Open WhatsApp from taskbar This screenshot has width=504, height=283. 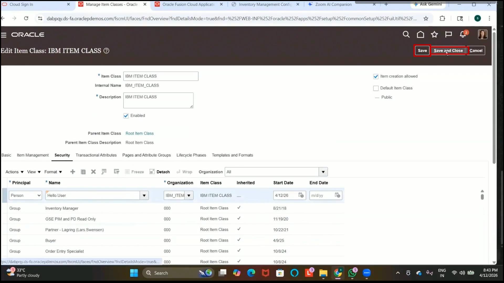click(352, 273)
